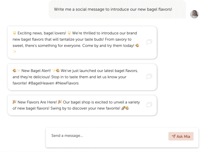Click the sparkles emoji ending the first response
The image size is (202, 152).
coord(14,52)
